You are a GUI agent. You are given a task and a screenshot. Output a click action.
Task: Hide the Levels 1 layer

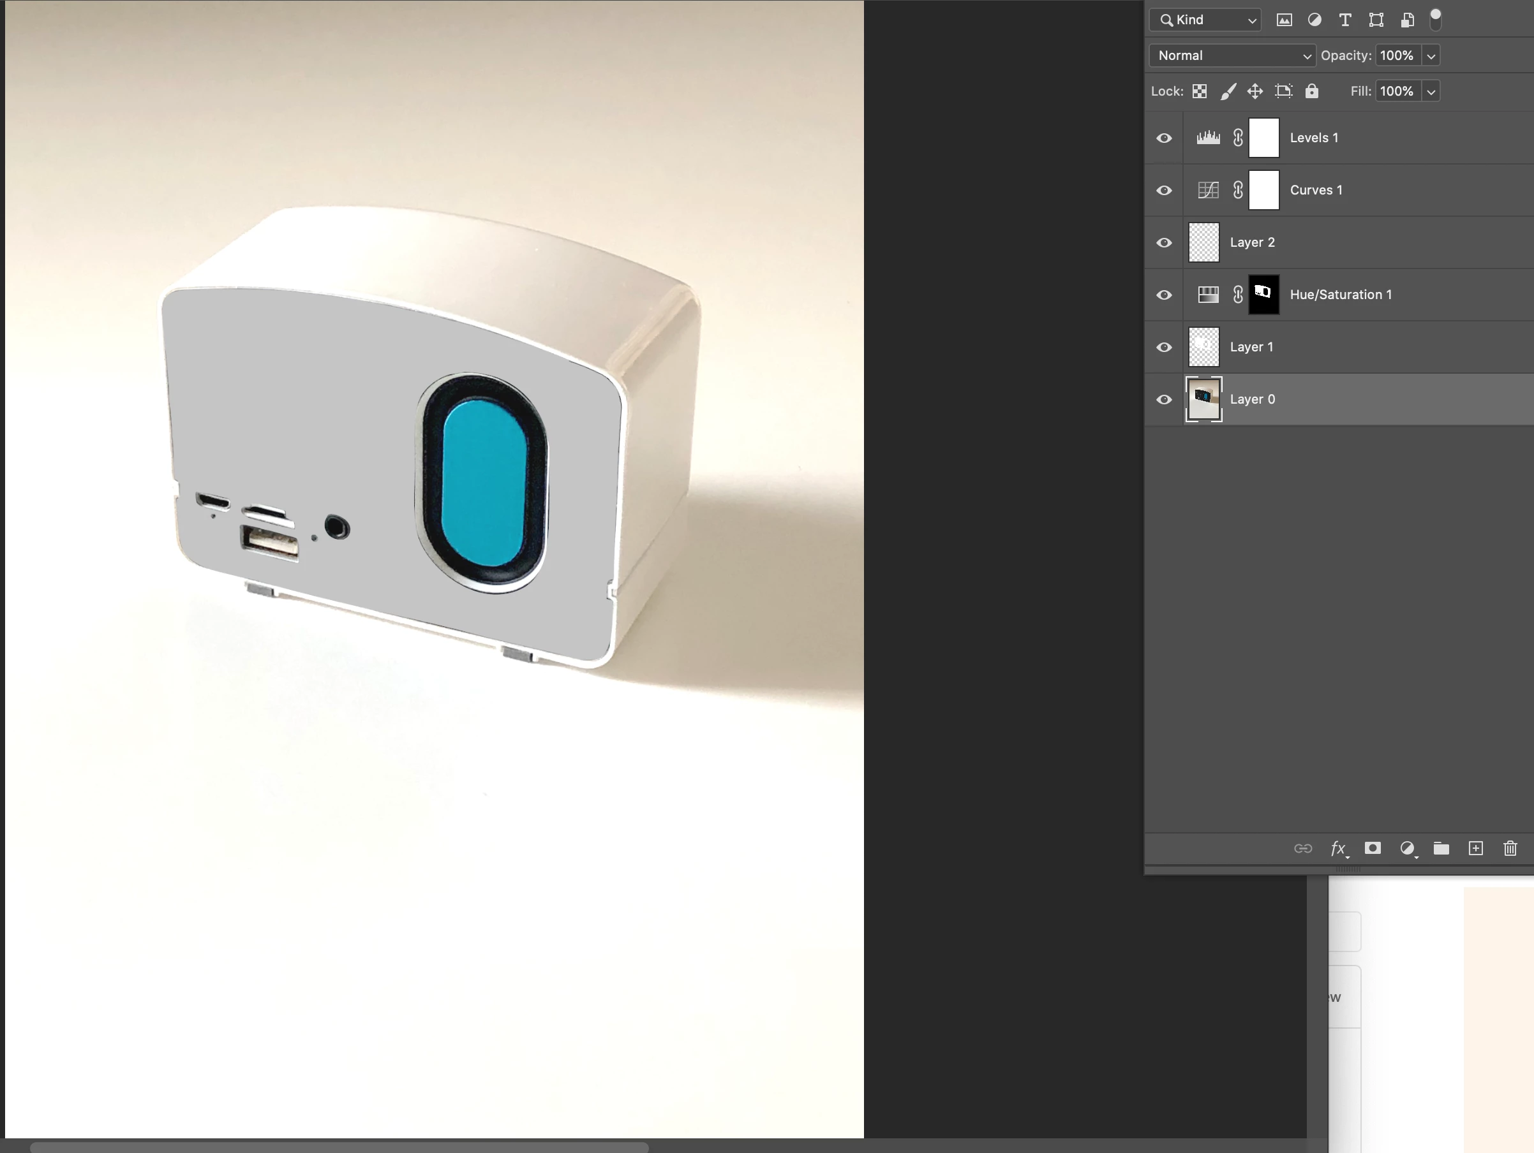click(x=1165, y=138)
